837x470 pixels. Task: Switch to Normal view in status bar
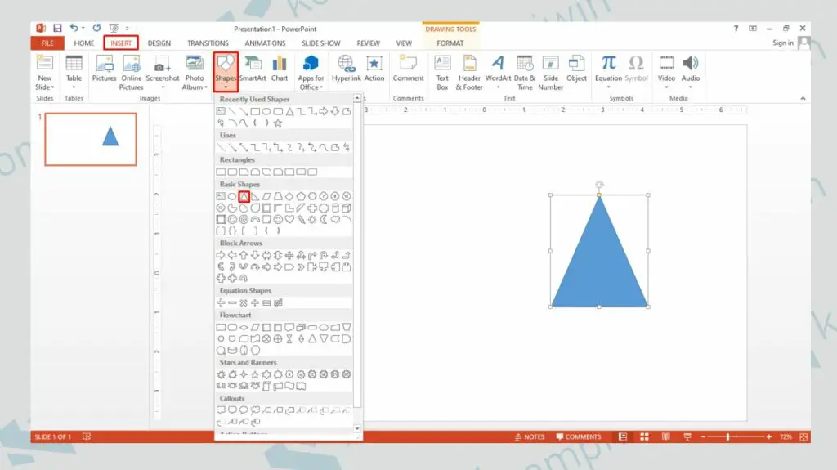[x=622, y=436]
